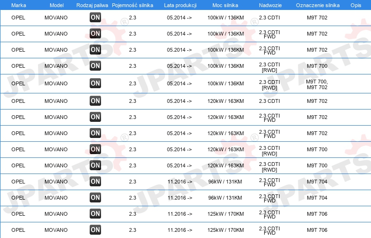Click the ON fuel icon in the 100kW row with only M9T 700

[x=95, y=66]
